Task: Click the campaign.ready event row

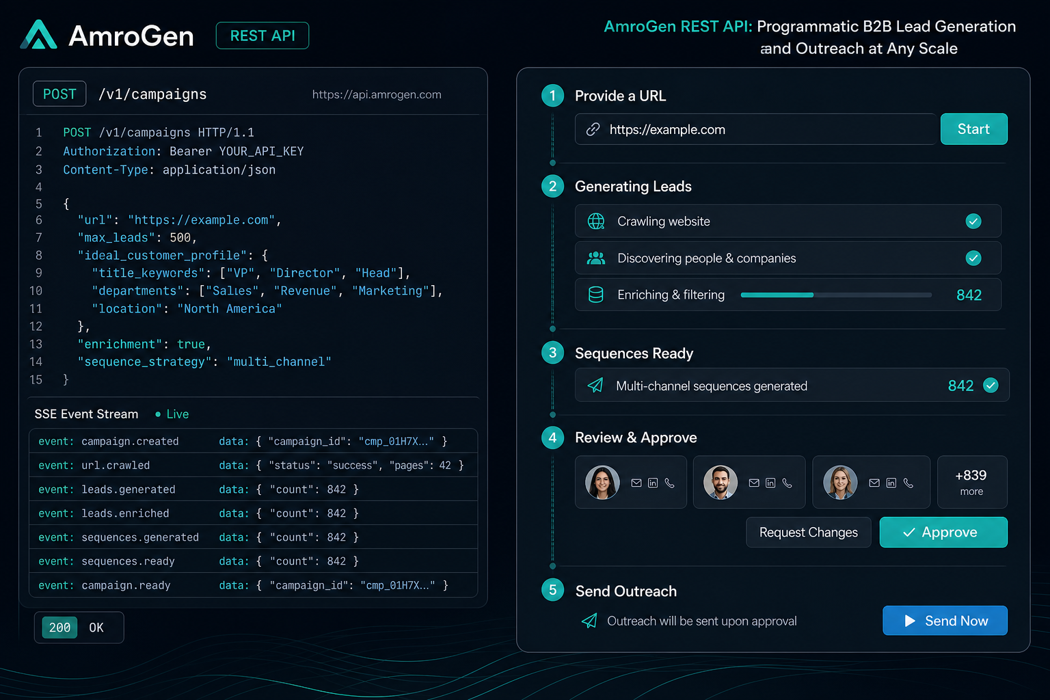Action: coord(253,585)
